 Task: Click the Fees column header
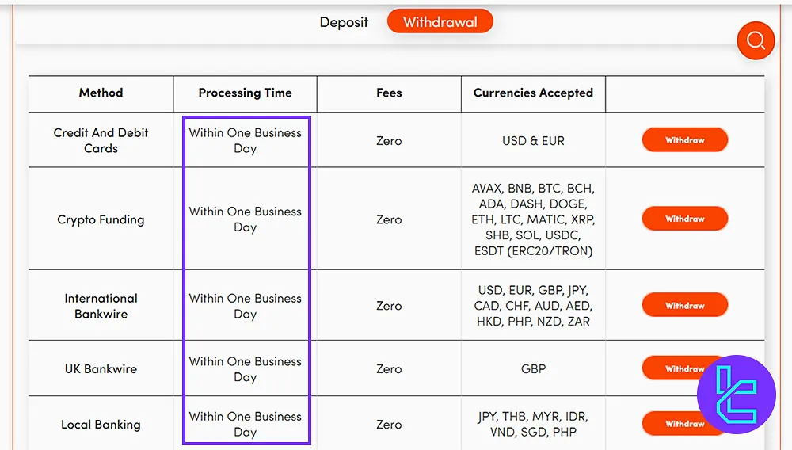click(x=389, y=93)
